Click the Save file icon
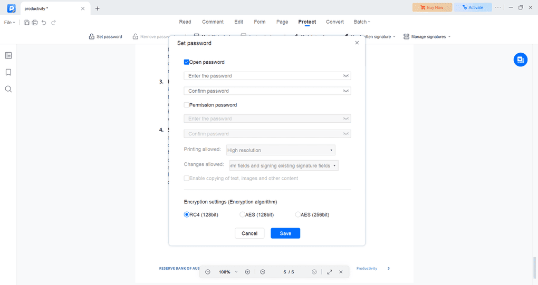This screenshot has height=285, width=538. click(x=27, y=23)
